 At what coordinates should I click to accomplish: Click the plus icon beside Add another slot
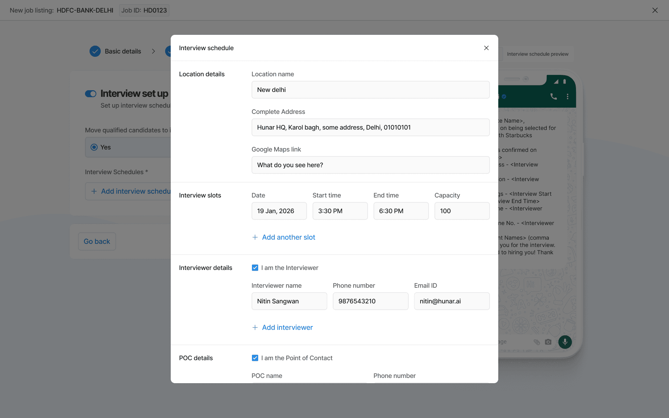click(255, 237)
